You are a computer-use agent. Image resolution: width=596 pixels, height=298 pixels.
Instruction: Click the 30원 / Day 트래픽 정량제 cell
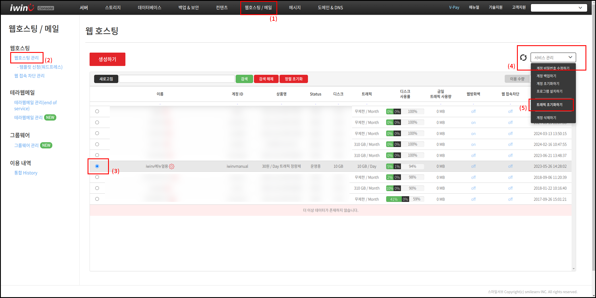coord(282,166)
